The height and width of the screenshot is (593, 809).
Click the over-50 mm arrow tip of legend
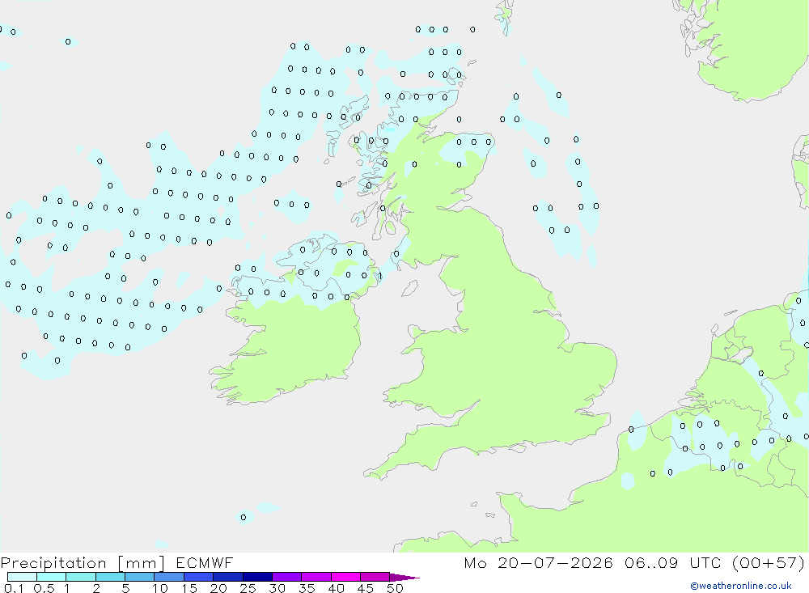[x=404, y=578]
